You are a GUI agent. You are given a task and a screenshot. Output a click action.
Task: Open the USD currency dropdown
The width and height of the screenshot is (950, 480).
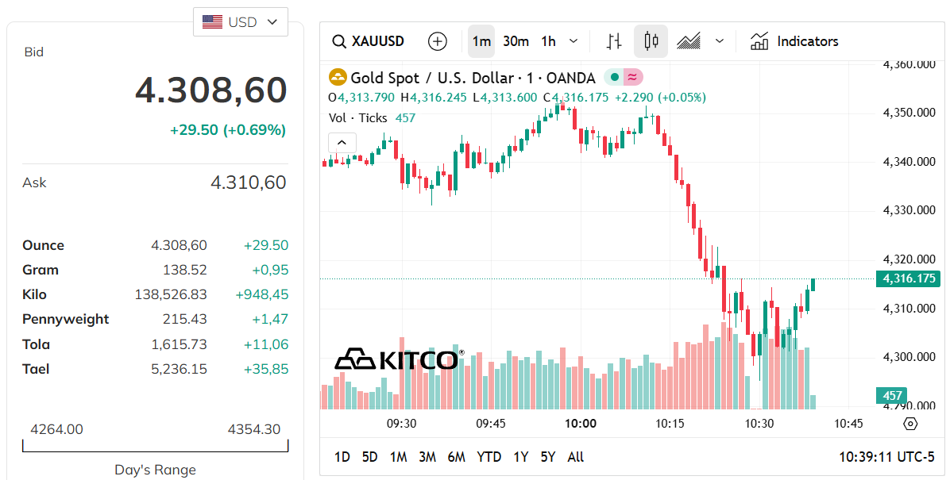point(241,22)
